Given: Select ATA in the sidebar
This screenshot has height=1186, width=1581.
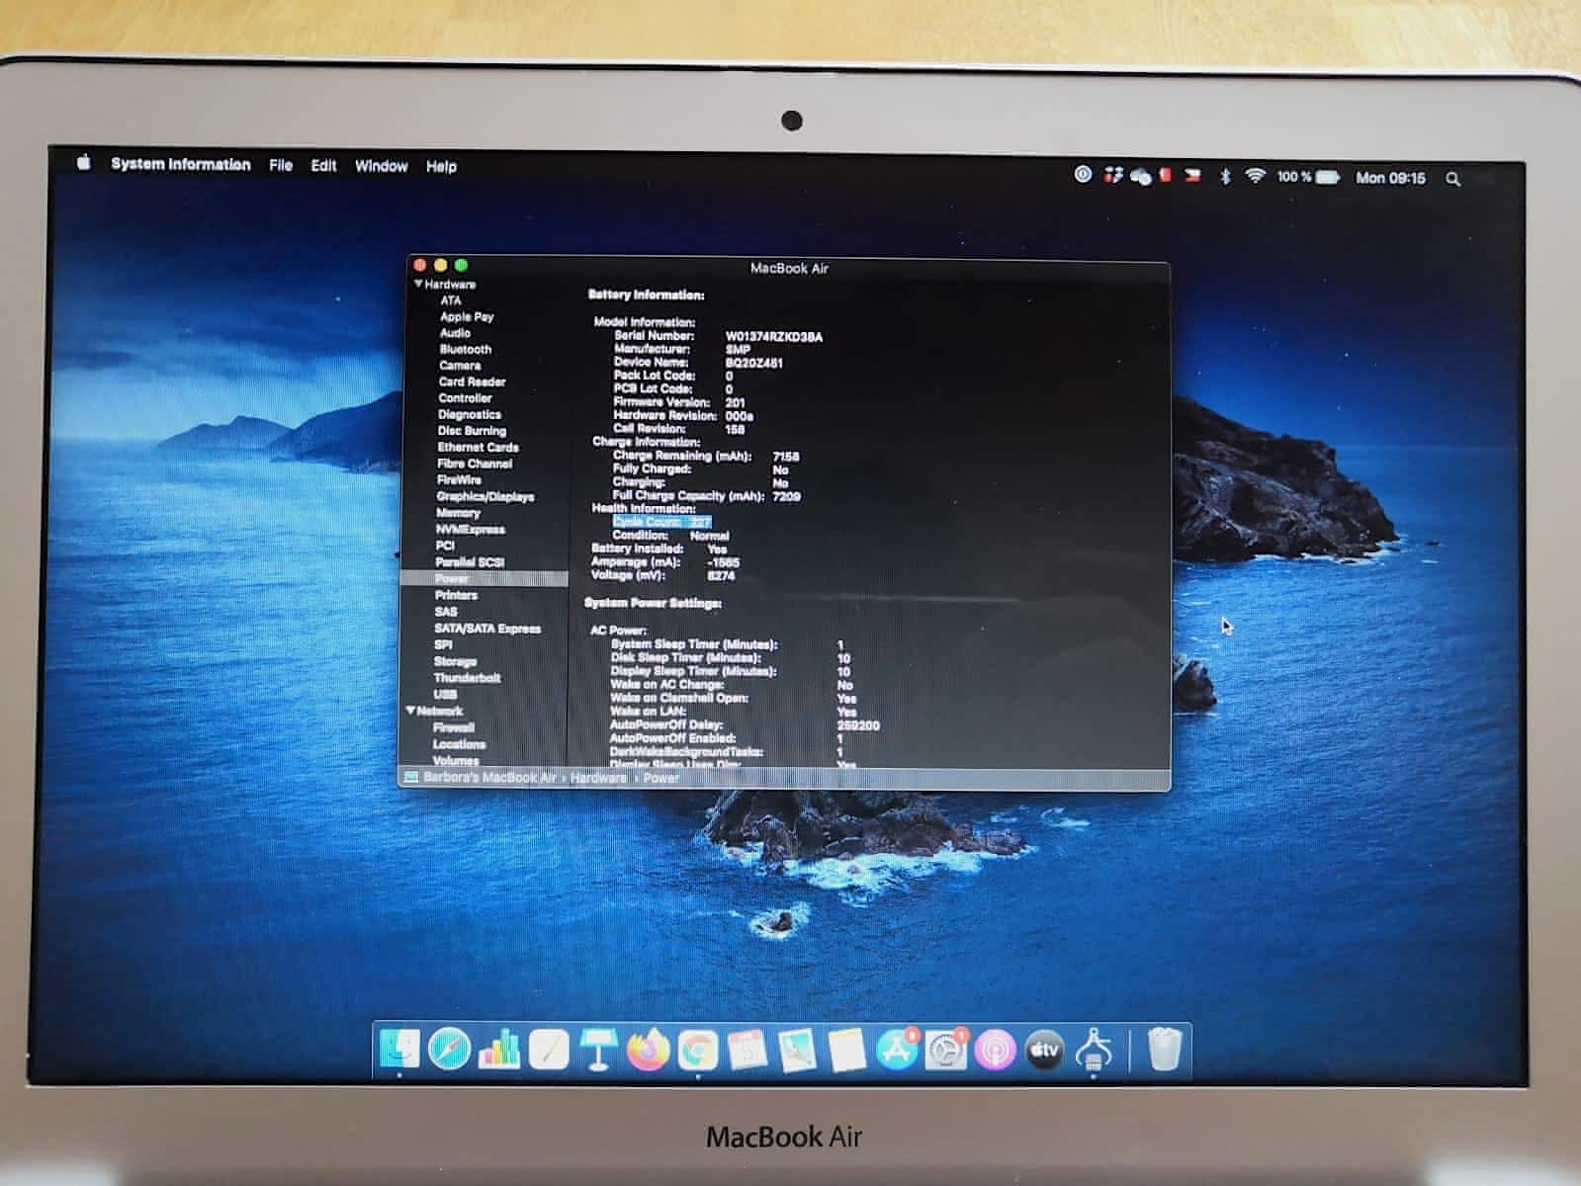Looking at the screenshot, I should click(451, 300).
